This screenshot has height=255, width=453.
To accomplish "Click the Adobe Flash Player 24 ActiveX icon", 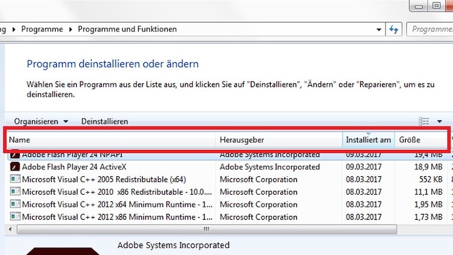I will pos(15,167).
